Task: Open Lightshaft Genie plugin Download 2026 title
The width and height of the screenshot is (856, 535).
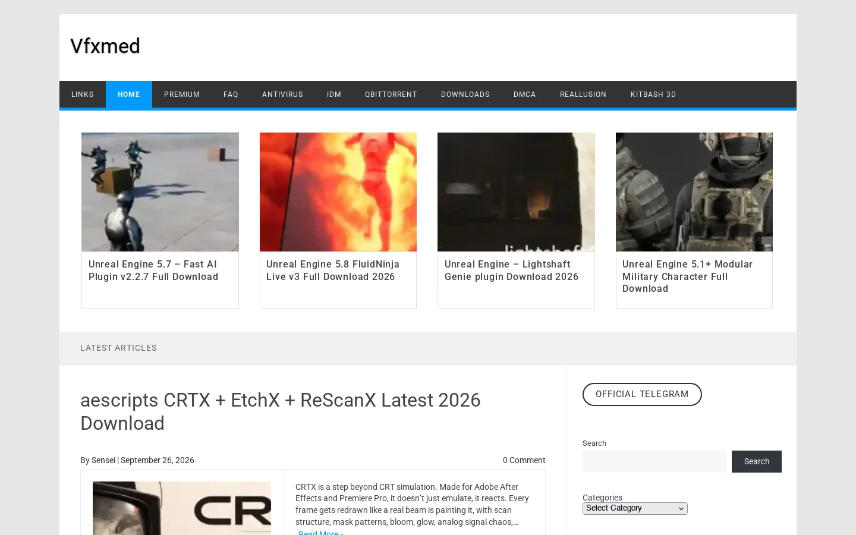Action: [511, 270]
